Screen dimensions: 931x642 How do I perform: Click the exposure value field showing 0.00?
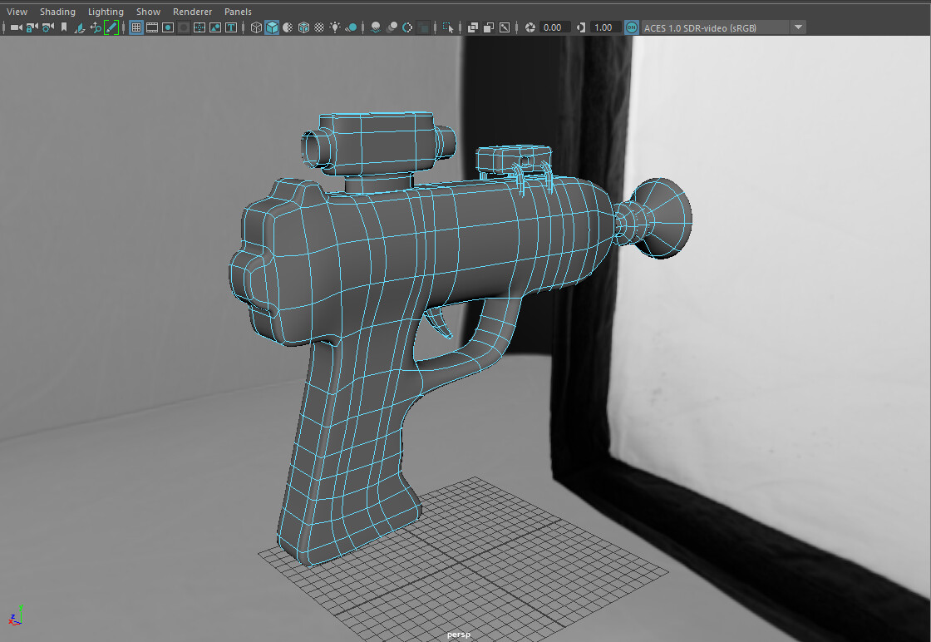[x=553, y=27]
